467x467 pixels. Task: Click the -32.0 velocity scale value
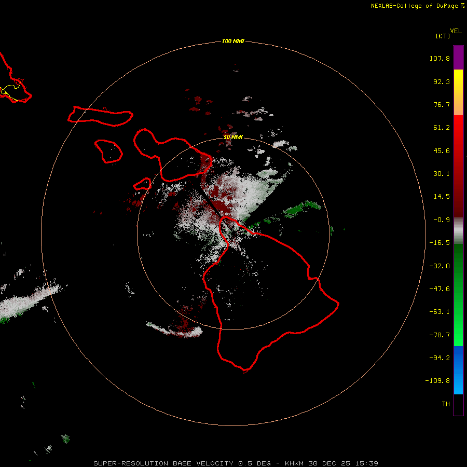pos(439,266)
